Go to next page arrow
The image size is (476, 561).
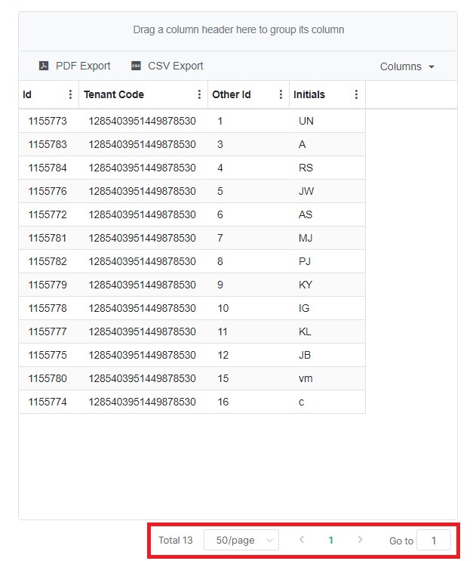360,540
